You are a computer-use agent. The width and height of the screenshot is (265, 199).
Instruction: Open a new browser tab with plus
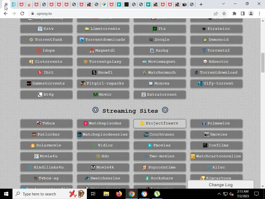201,5
